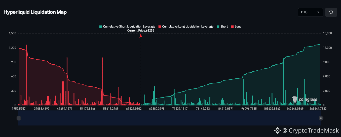This screenshot has height=137, width=341.
Task: Click x-axis label 58619.2769
Action: (111, 109)
